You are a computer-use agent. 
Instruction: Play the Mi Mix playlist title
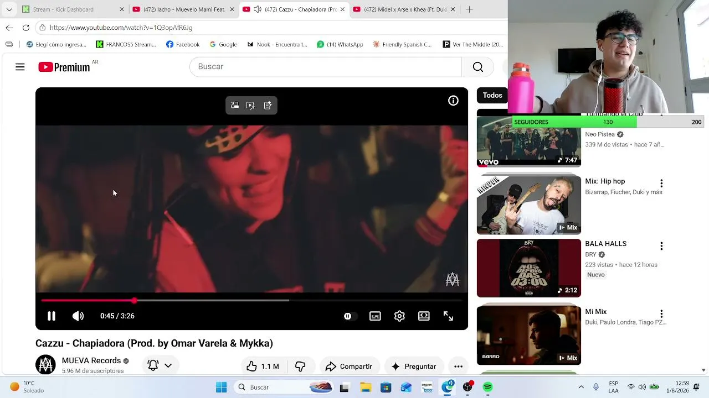point(596,312)
